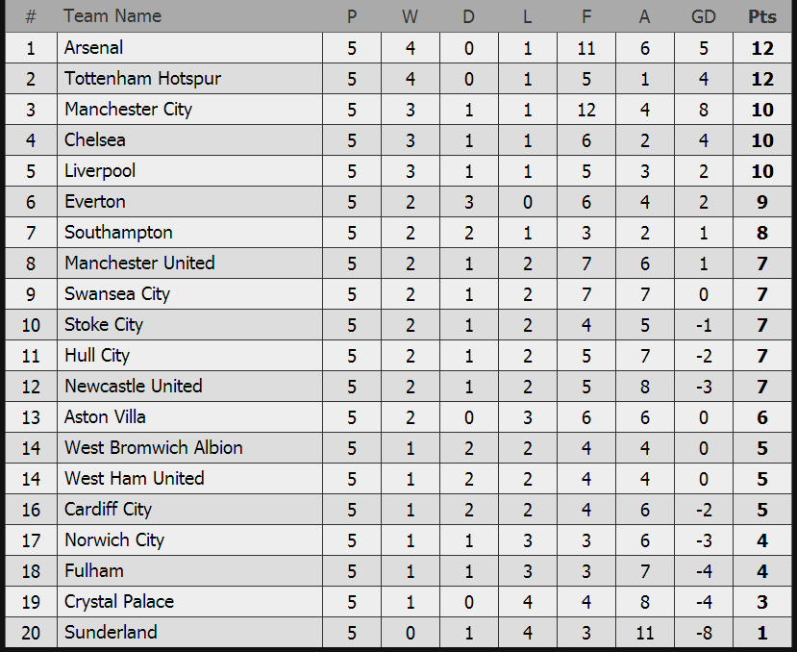Select Crystal Palace team name
The width and height of the screenshot is (797, 652).
point(119,602)
